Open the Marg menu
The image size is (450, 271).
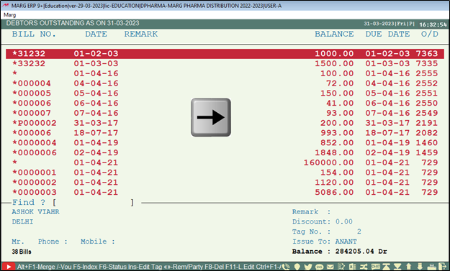pyautogui.click(x=10, y=15)
